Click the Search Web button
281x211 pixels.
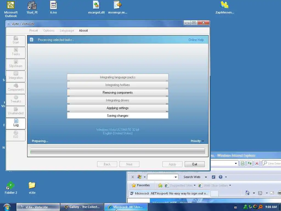pos(192,177)
